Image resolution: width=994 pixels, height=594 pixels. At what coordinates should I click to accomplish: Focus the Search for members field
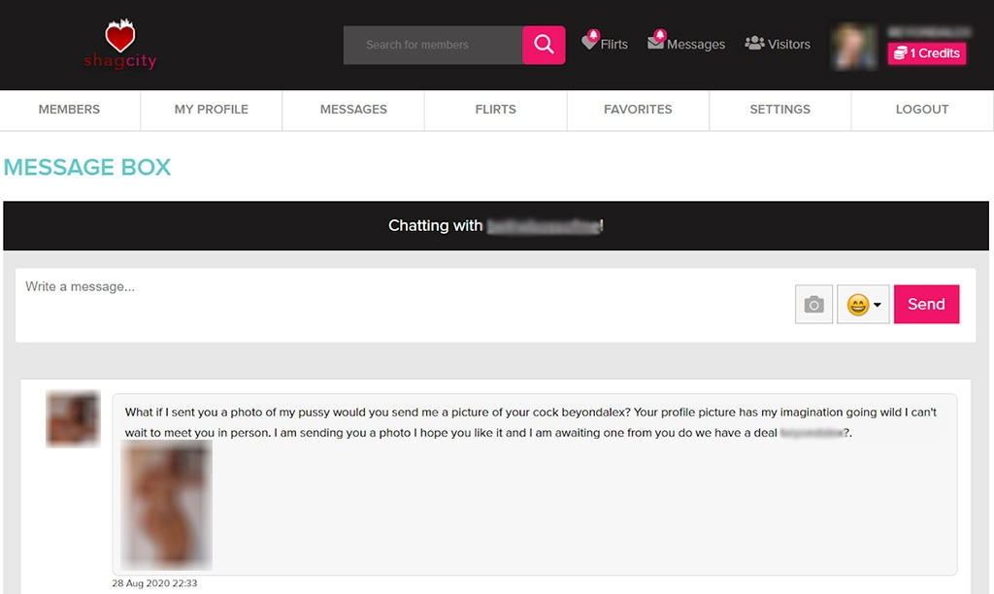click(432, 45)
